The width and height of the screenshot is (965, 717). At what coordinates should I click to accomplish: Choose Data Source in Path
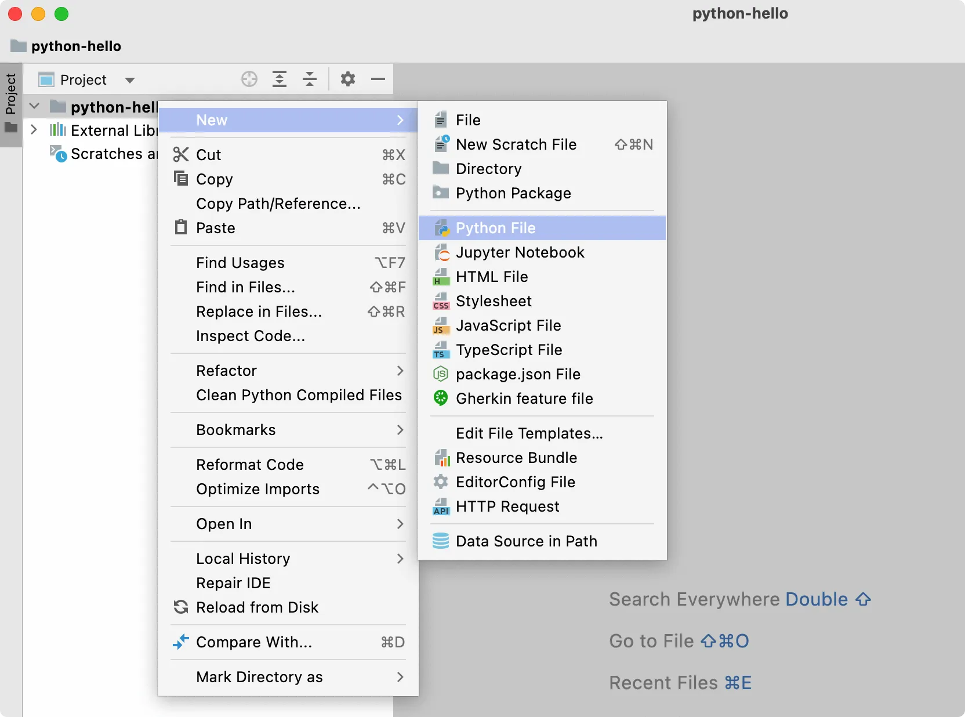(525, 541)
